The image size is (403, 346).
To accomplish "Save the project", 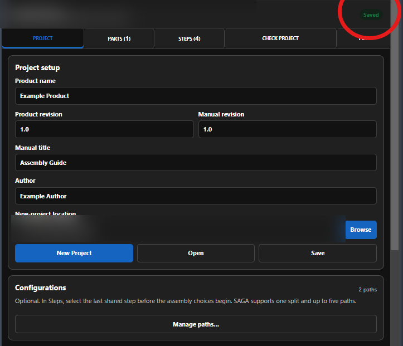I will point(318,253).
